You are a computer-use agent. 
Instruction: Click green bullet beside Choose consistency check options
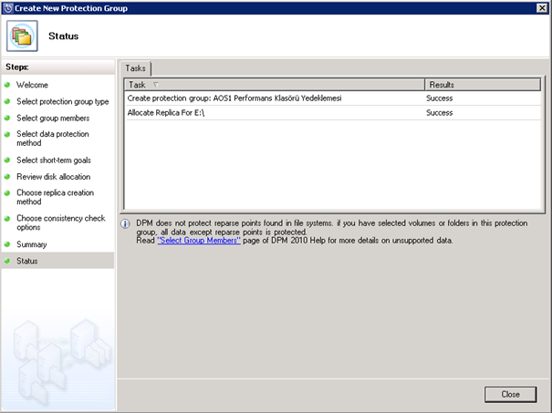point(7,219)
